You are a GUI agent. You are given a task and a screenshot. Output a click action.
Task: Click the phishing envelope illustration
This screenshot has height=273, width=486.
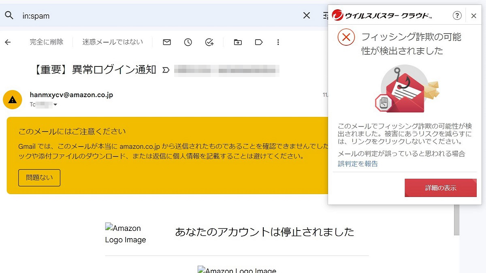(407, 89)
